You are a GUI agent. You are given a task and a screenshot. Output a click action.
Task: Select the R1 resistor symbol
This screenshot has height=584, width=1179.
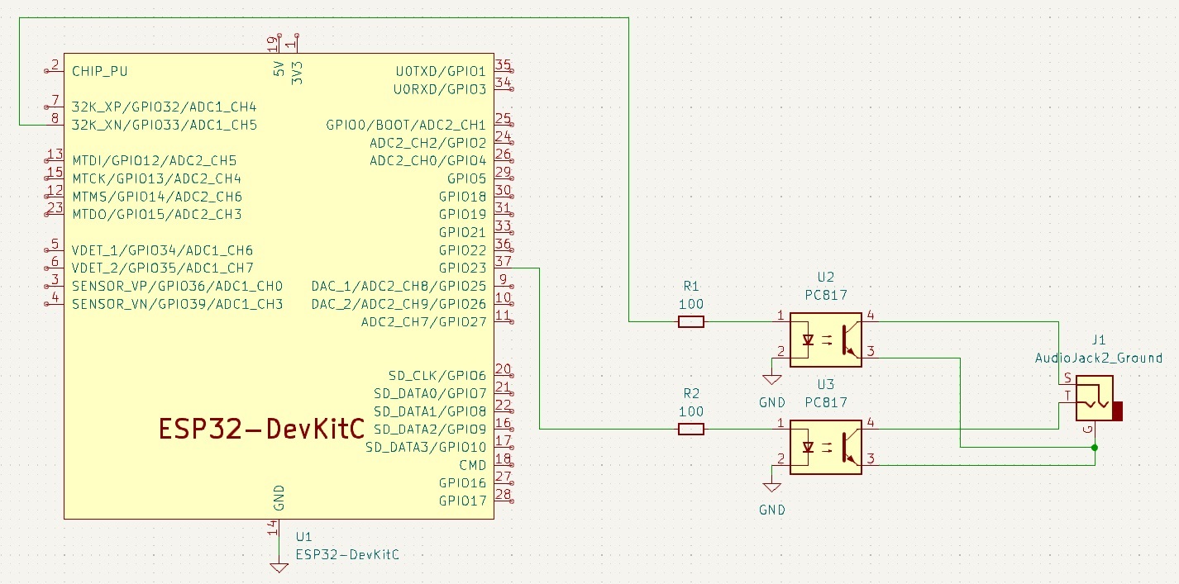[691, 322]
